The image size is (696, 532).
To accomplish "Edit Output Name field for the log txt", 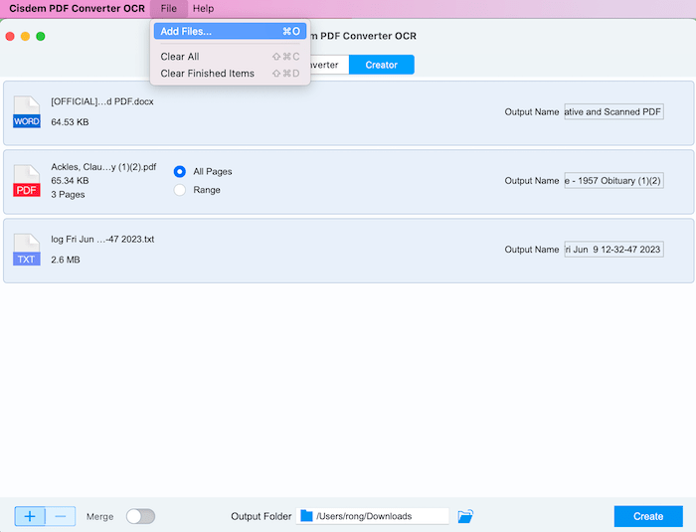I will [x=613, y=250].
